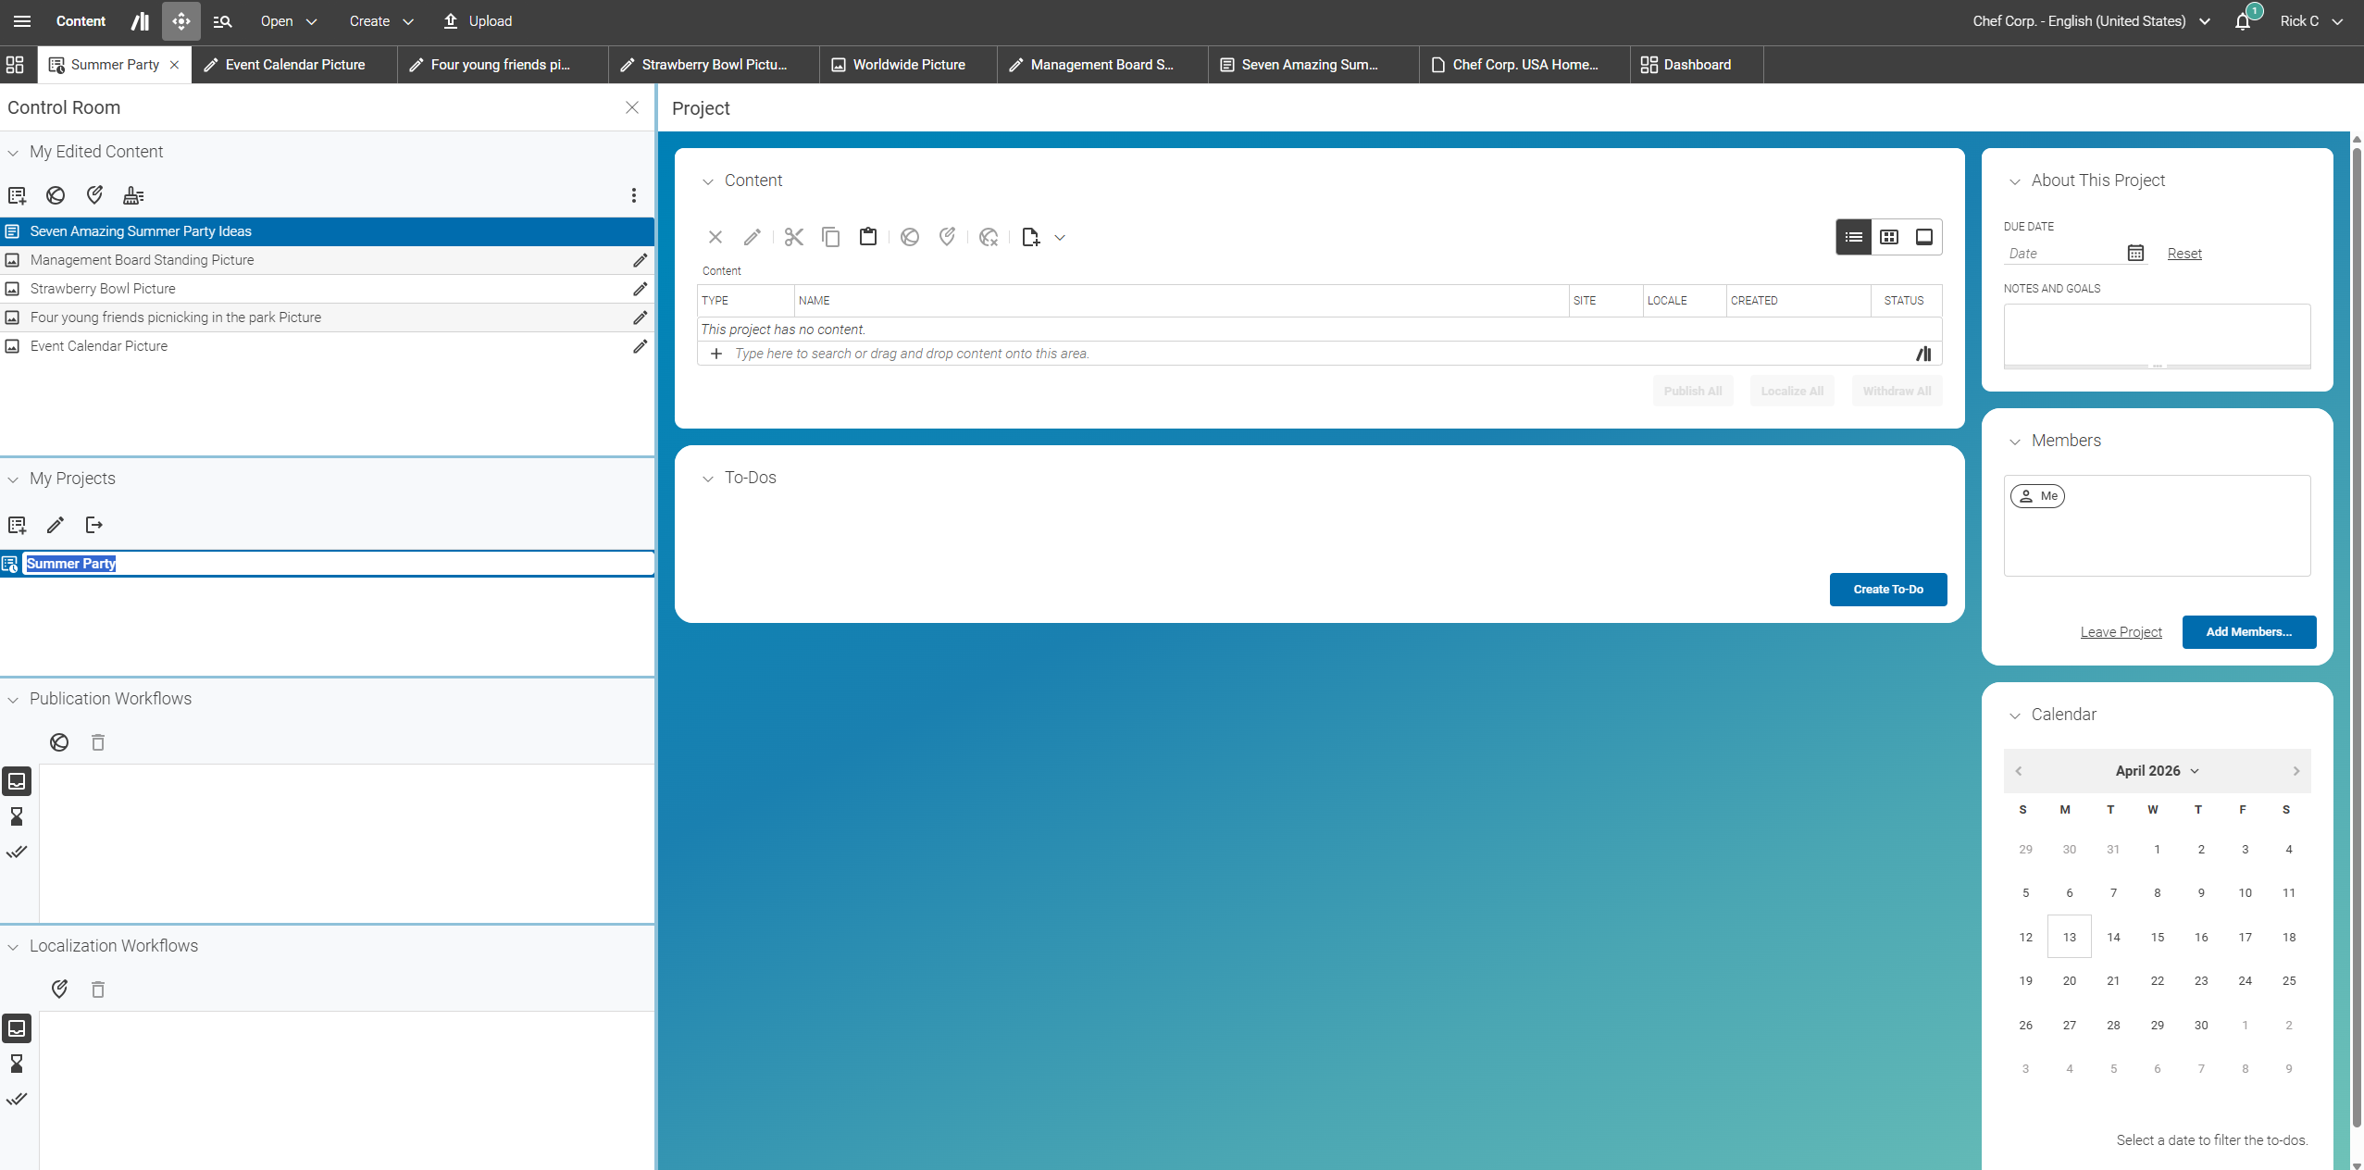Switch Content to list view
Image resolution: width=2364 pixels, height=1170 pixels.
(1853, 237)
